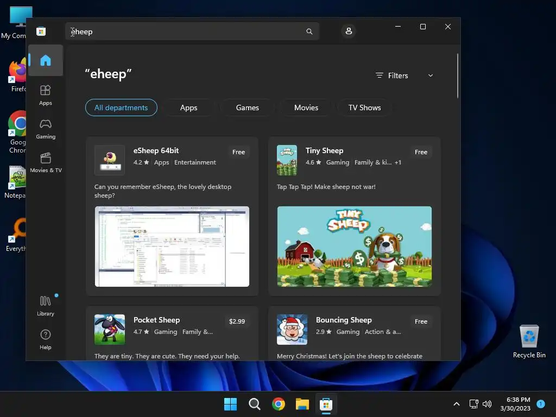This screenshot has height=417, width=556.
Task: Click the Free button on Bouncing Sheep
Action: [x=421, y=321]
